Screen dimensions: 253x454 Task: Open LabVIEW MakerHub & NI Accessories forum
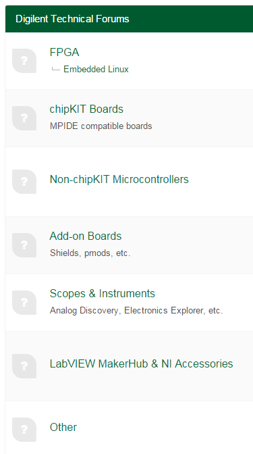coord(142,363)
